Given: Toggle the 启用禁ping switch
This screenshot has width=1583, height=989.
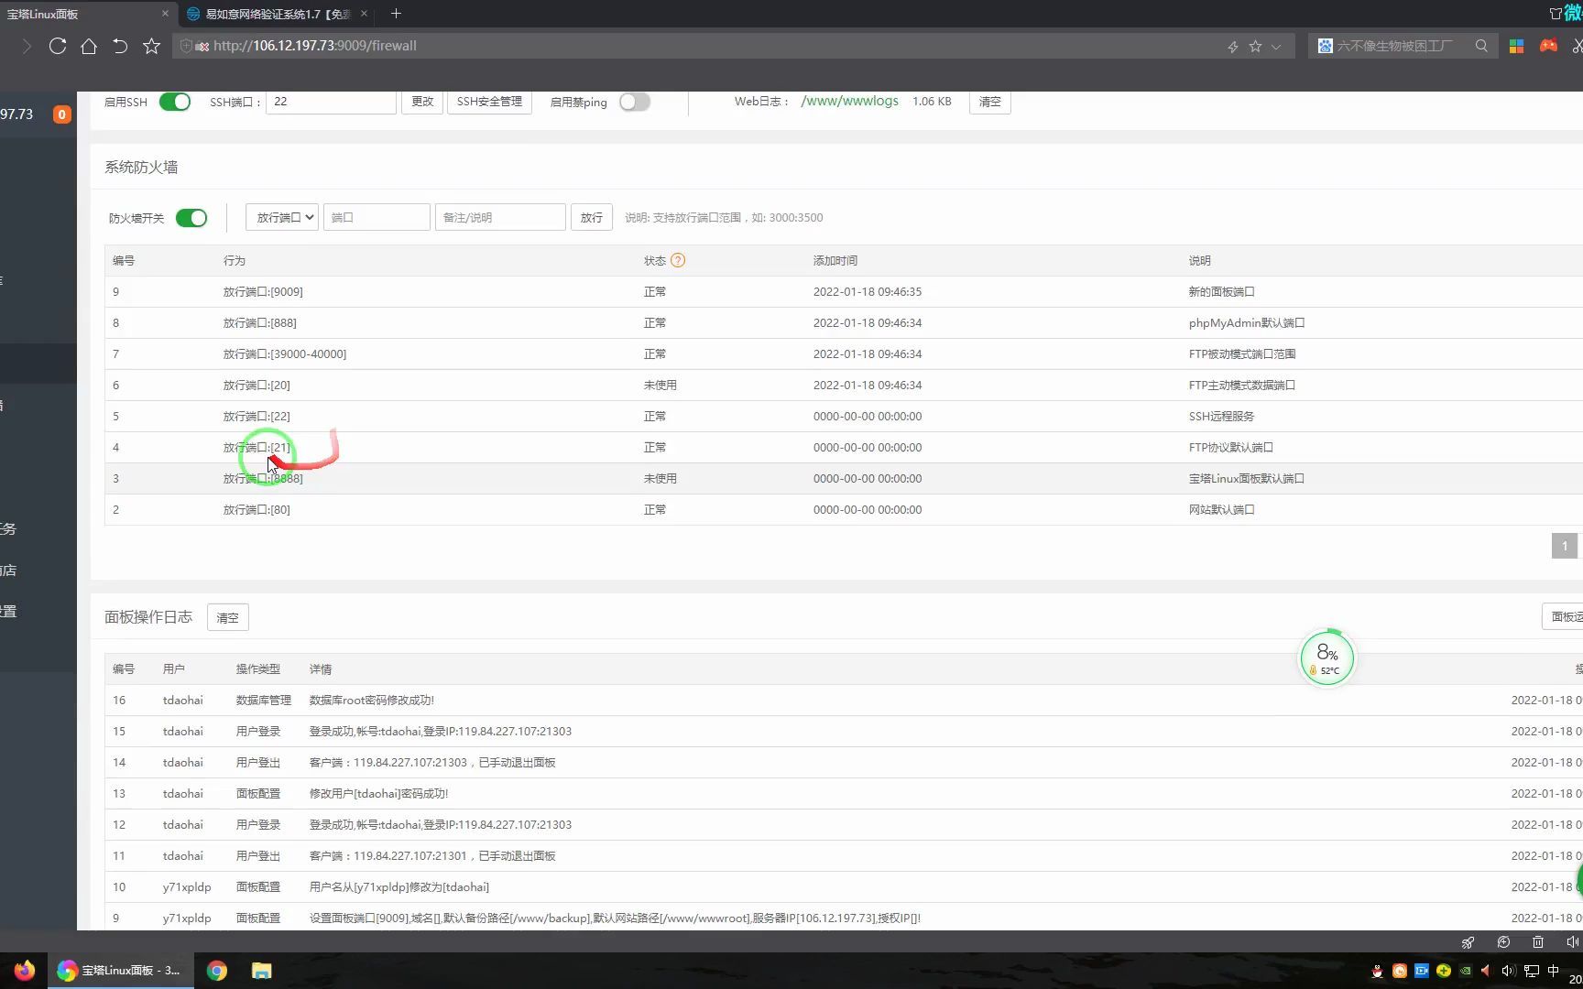Looking at the screenshot, I should pos(634,102).
